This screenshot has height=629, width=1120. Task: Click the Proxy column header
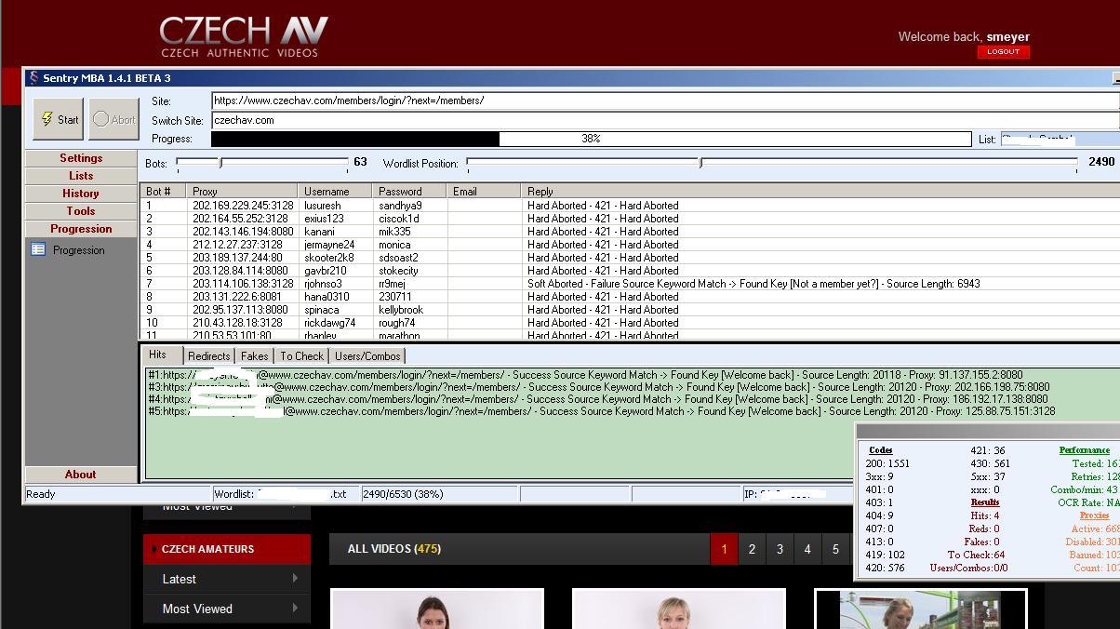pos(242,192)
